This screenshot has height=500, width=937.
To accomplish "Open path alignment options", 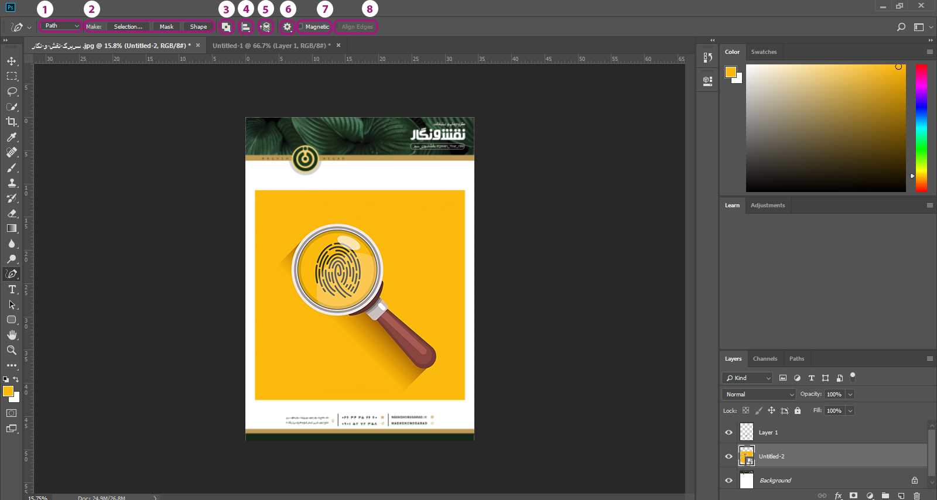I will (x=246, y=27).
